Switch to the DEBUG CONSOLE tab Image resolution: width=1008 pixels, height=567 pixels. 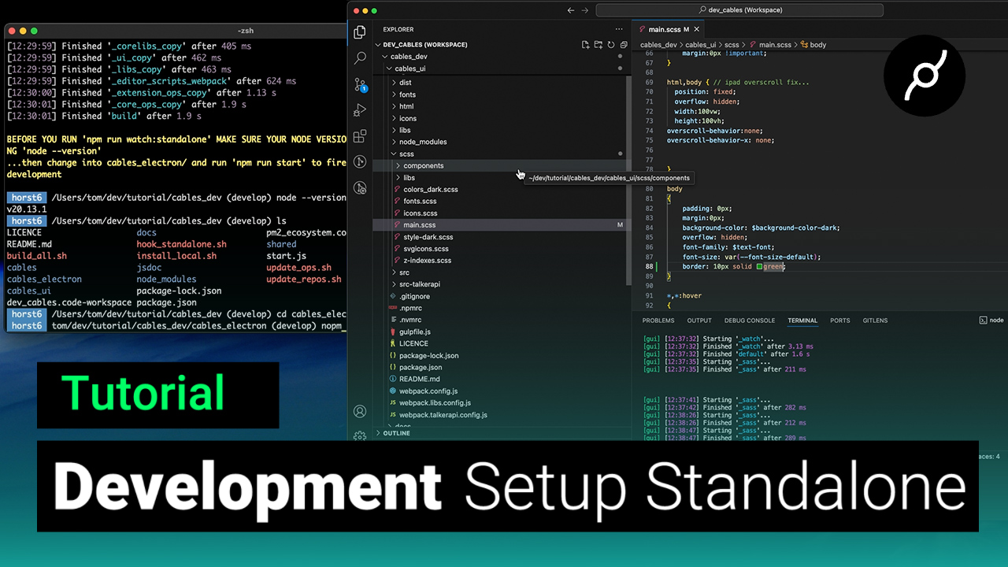pos(749,321)
